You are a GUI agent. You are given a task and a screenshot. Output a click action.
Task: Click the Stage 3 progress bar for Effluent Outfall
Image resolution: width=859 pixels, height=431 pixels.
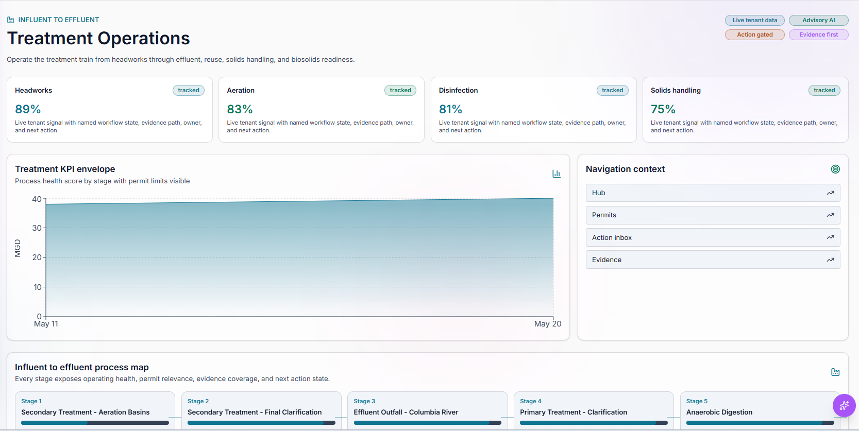tap(428, 423)
